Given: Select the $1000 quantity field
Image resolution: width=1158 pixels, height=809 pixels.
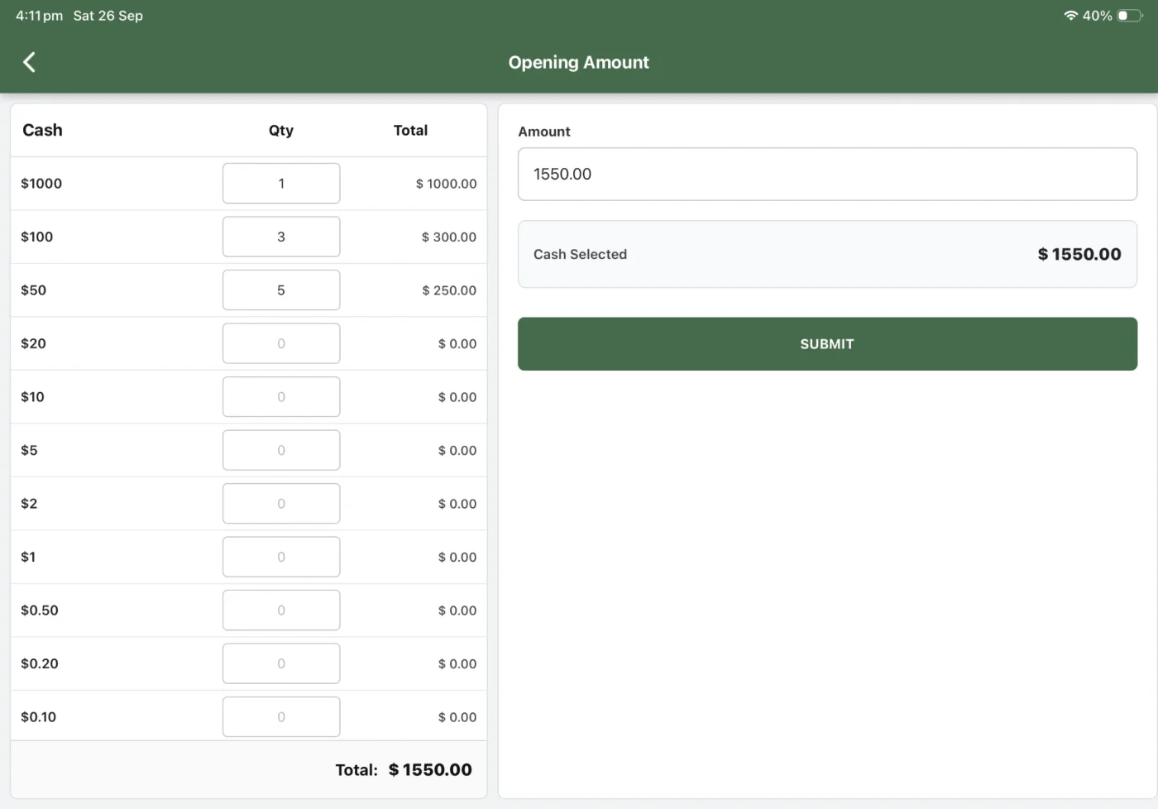Looking at the screenshot, I should pos(281,184).
